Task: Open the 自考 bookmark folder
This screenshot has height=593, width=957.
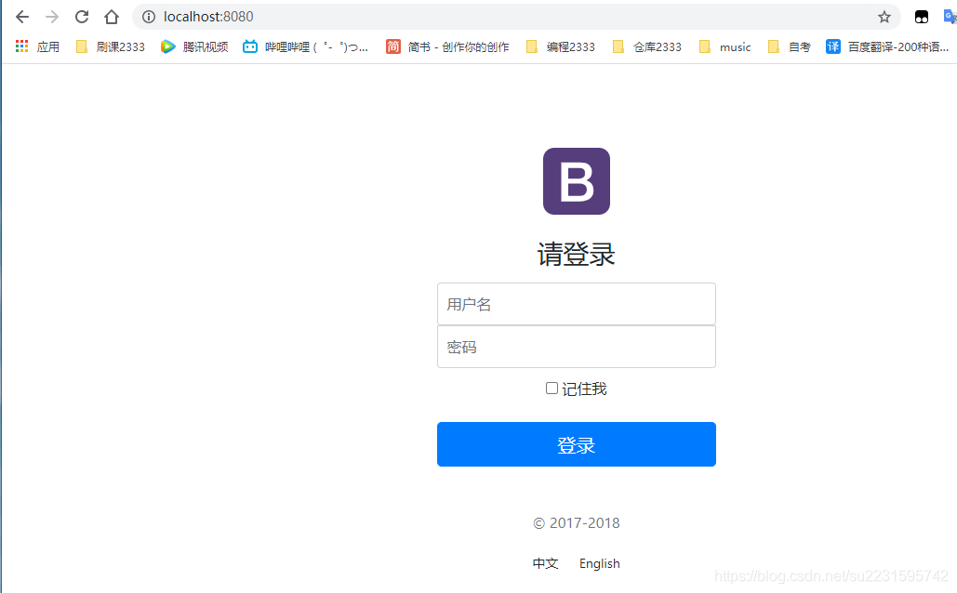Action: click(790, 47)
